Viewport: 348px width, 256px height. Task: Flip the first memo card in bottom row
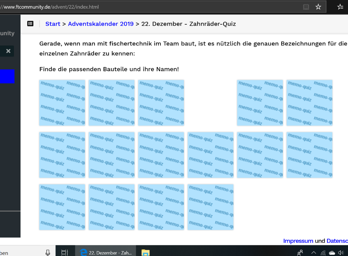point(62,207)
